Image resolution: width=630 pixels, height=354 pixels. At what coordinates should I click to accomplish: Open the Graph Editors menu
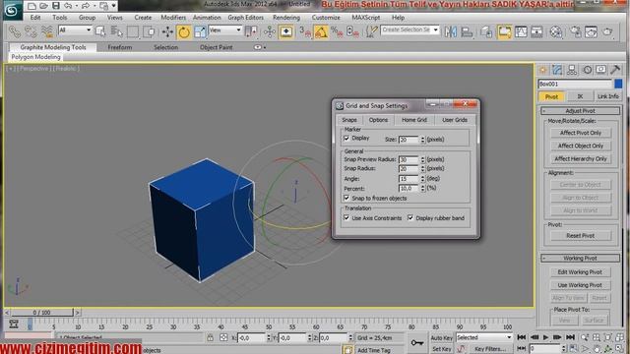click(x=245, y=18)
